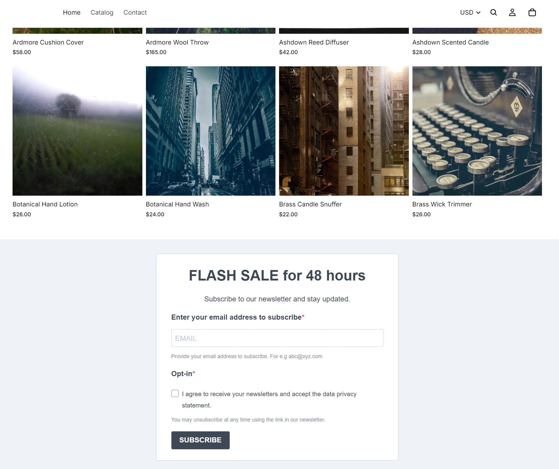The image size is (559, 469).
Task: Click the 'You may unsubscribe at any time' note
Action: (x=248, y=420)
